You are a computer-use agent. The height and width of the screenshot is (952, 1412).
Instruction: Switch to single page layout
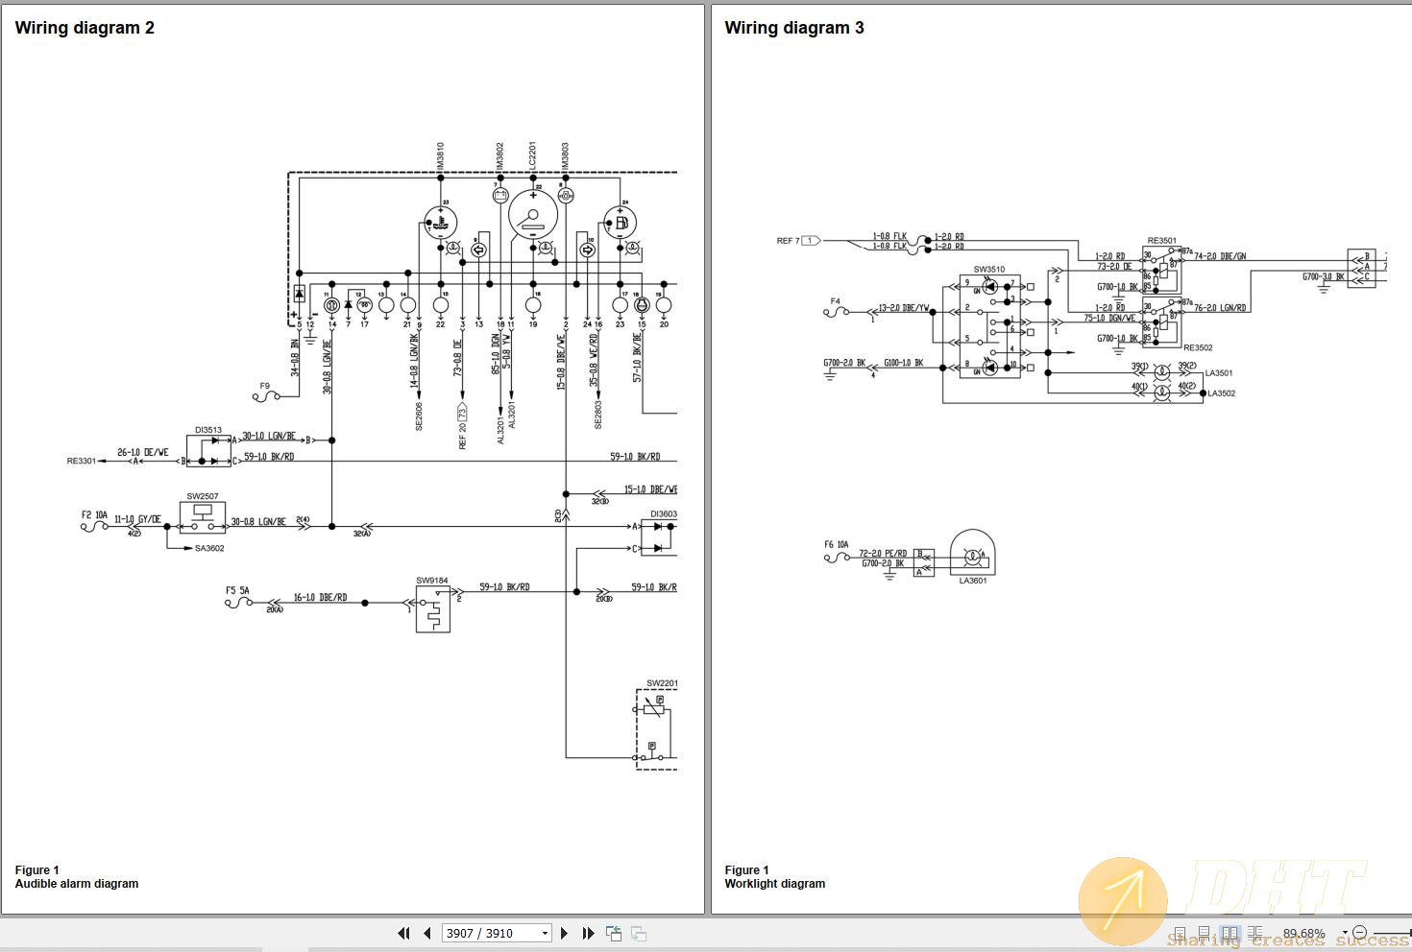click(x=1181, y=933)
